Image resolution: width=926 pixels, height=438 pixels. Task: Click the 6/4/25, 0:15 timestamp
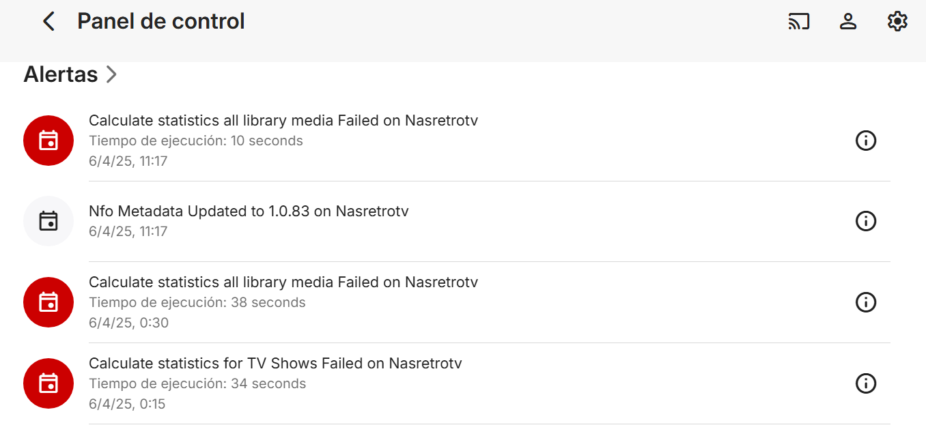(127, 404)
